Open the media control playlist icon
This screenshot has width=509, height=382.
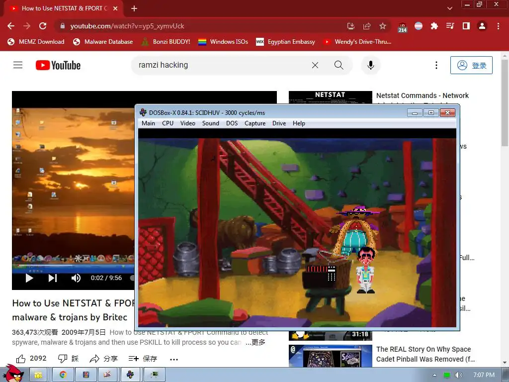[x=450, y=26]
